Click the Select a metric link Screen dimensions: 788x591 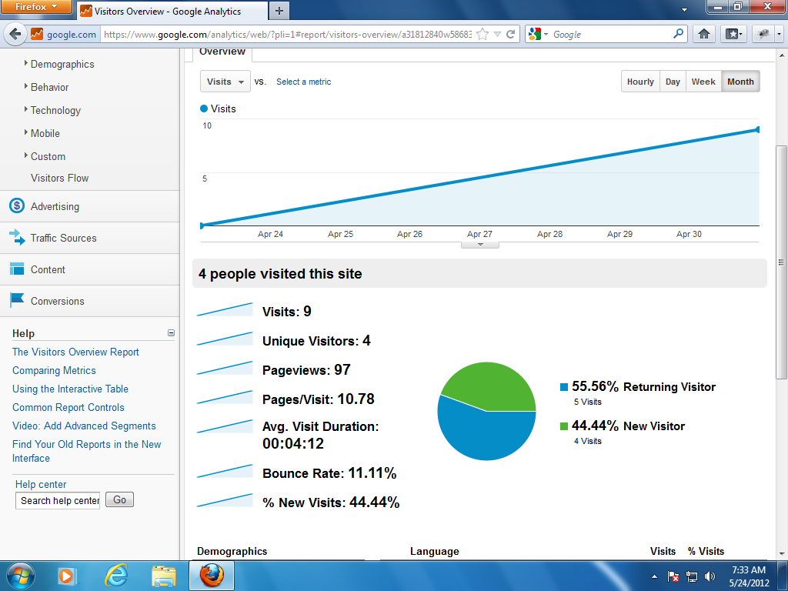point(303,82)
